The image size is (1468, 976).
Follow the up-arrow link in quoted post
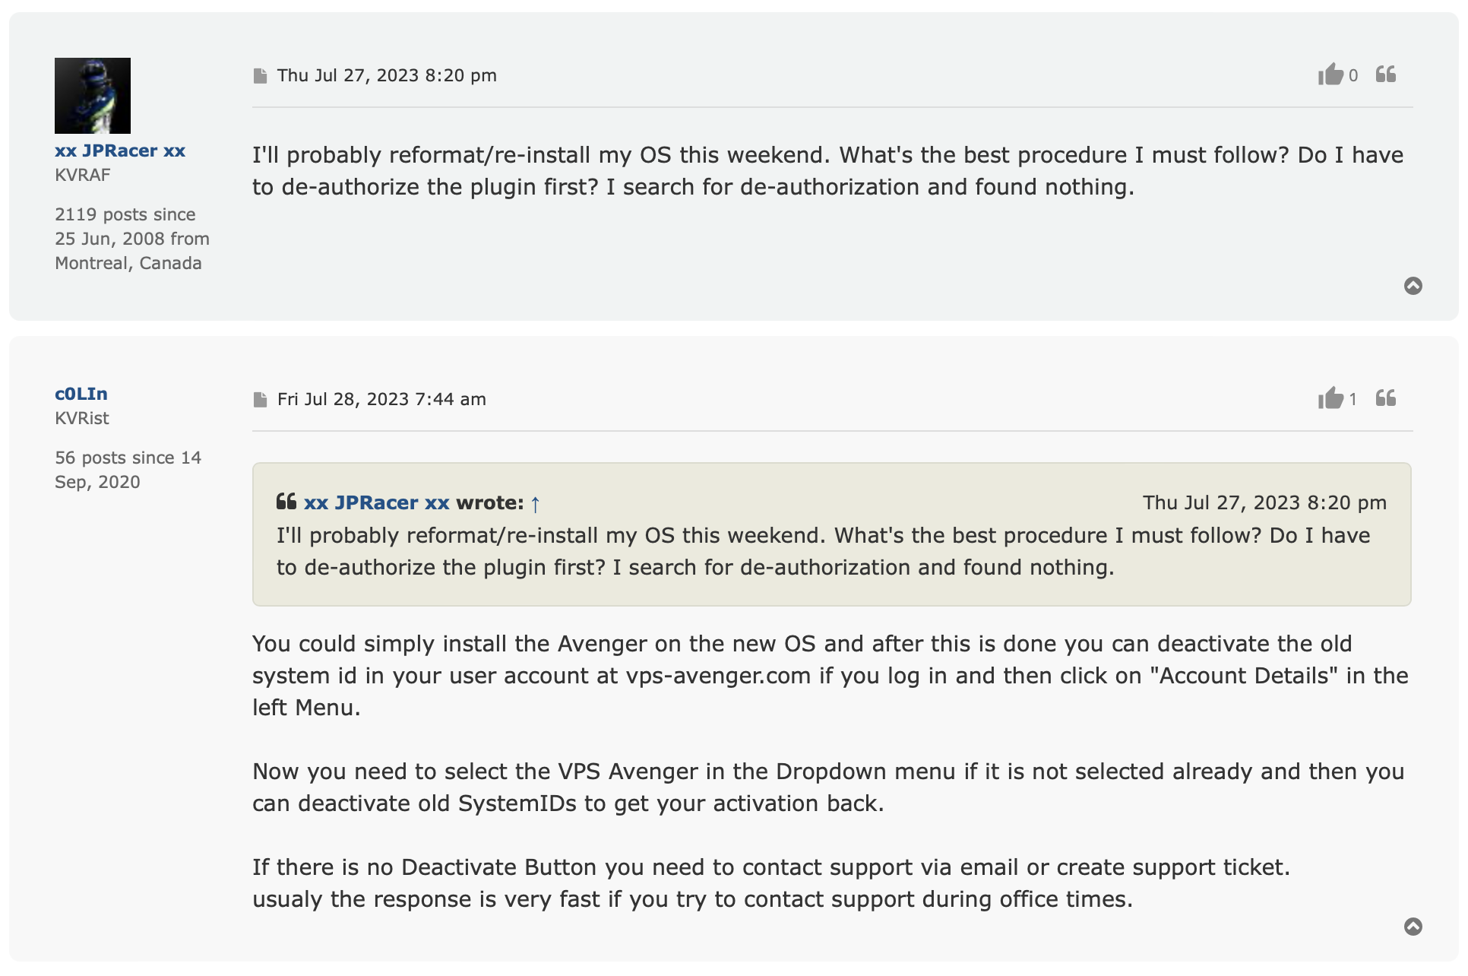[x=536, y=504]
